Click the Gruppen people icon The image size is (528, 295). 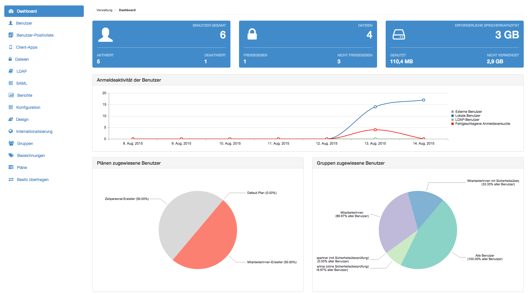pyautogui.click(x=11, y=143)
